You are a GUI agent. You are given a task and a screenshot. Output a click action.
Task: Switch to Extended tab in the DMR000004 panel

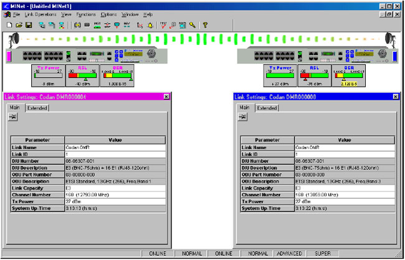pyautogui.click(x=37, y=108)
